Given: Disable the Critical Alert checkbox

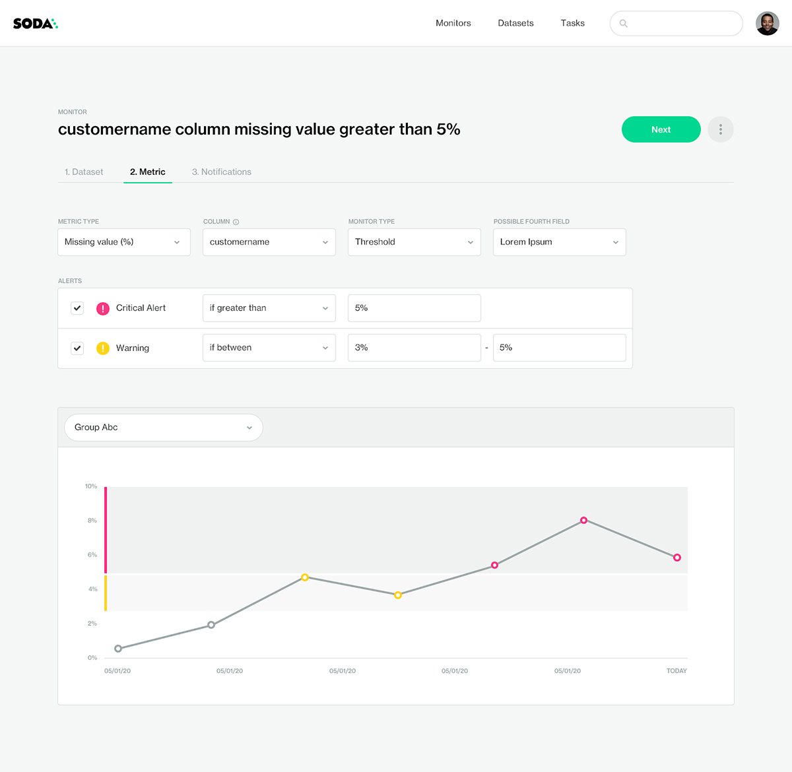Looking at the screenshot, I should [x=77, y=308].
